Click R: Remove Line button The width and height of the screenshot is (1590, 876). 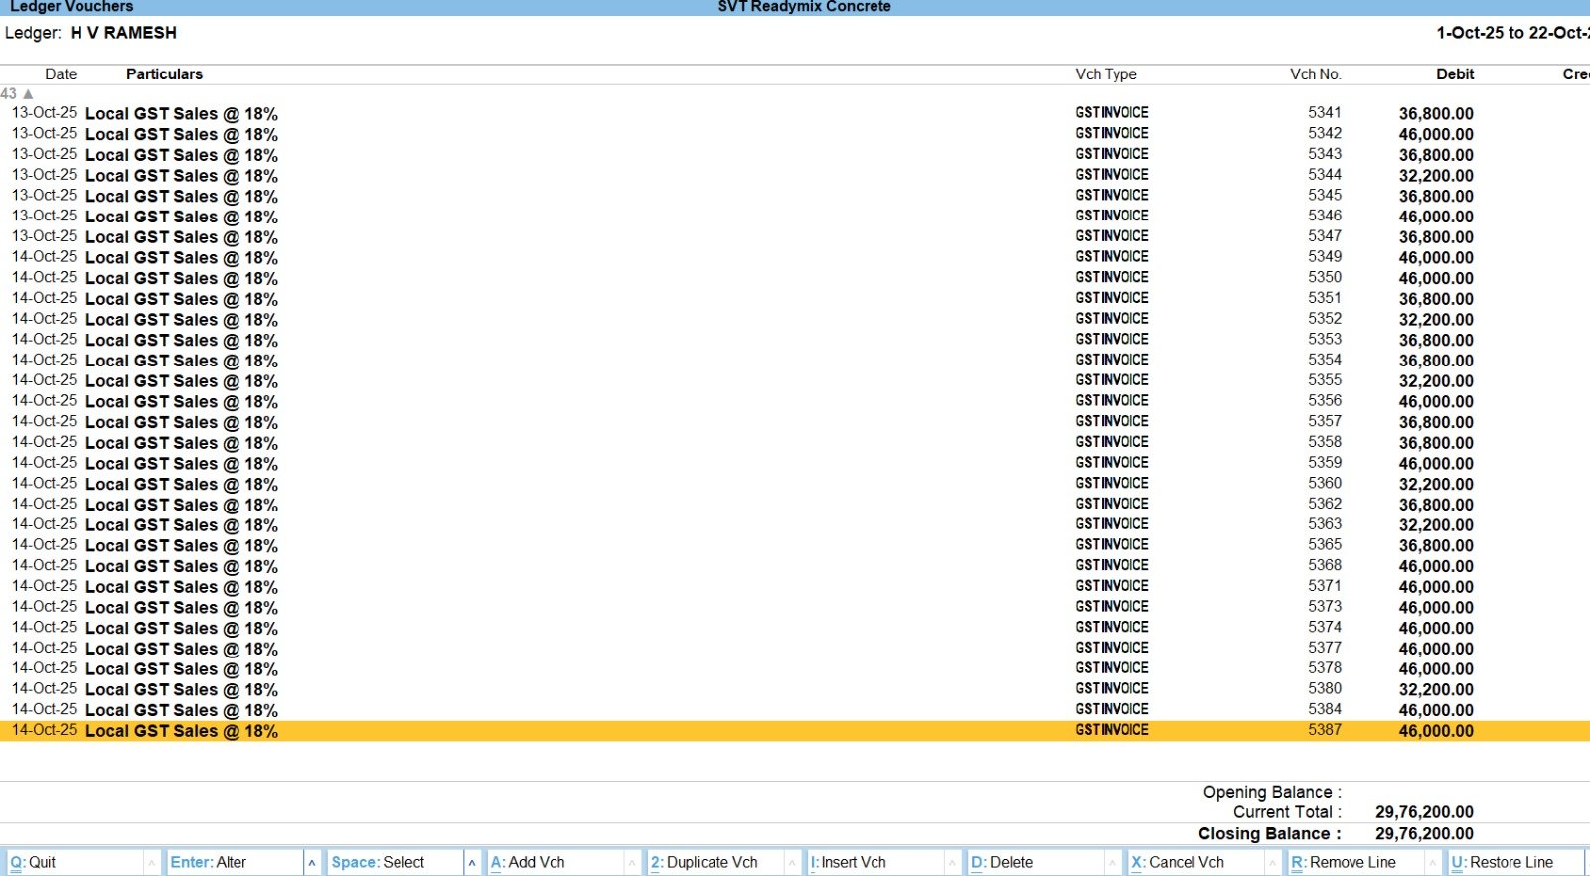click(1344, 862)
